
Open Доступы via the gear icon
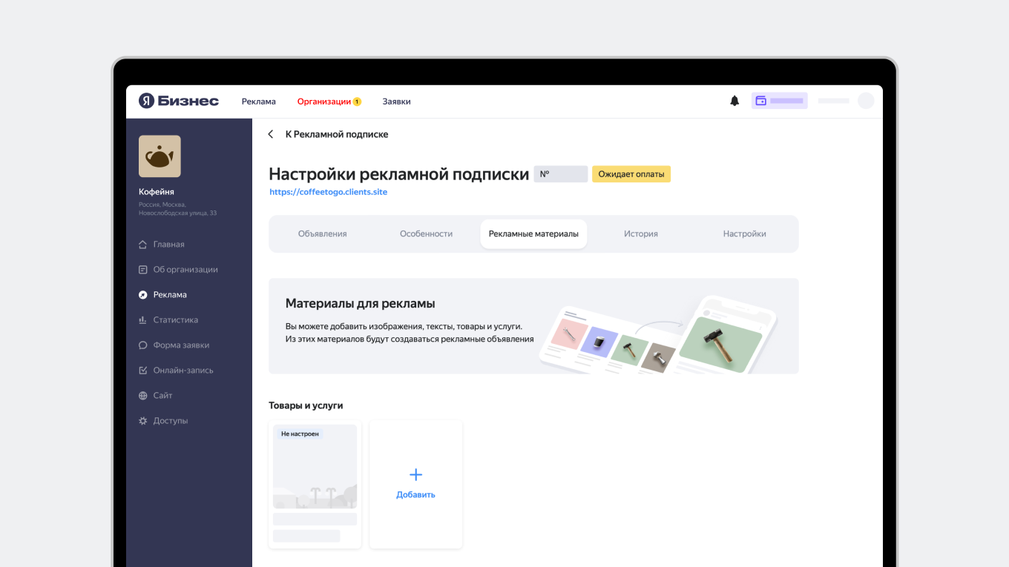(x=143, y=420)
